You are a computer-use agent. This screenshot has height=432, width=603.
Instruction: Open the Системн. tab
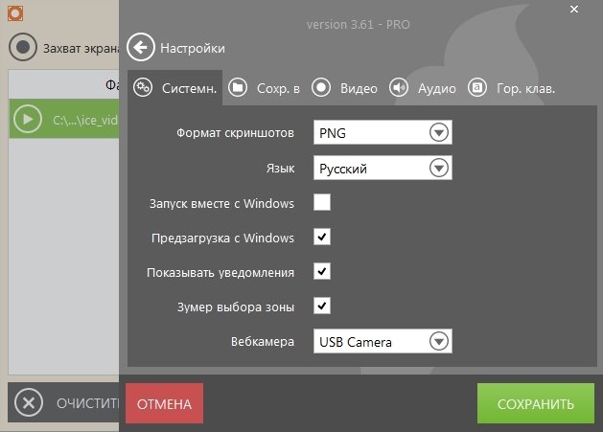click(x=175, y=87)
